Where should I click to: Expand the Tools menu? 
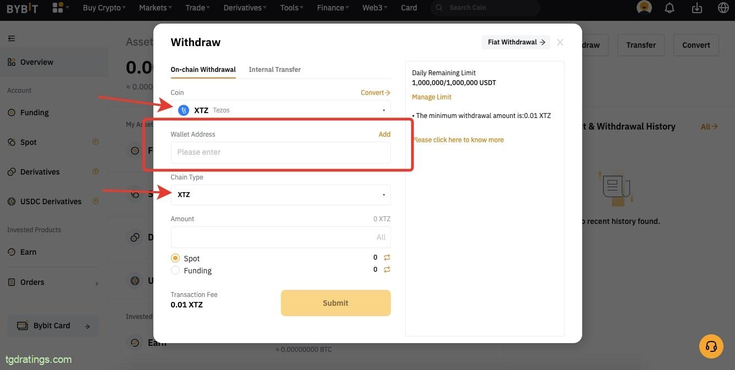tap(292, 8)
